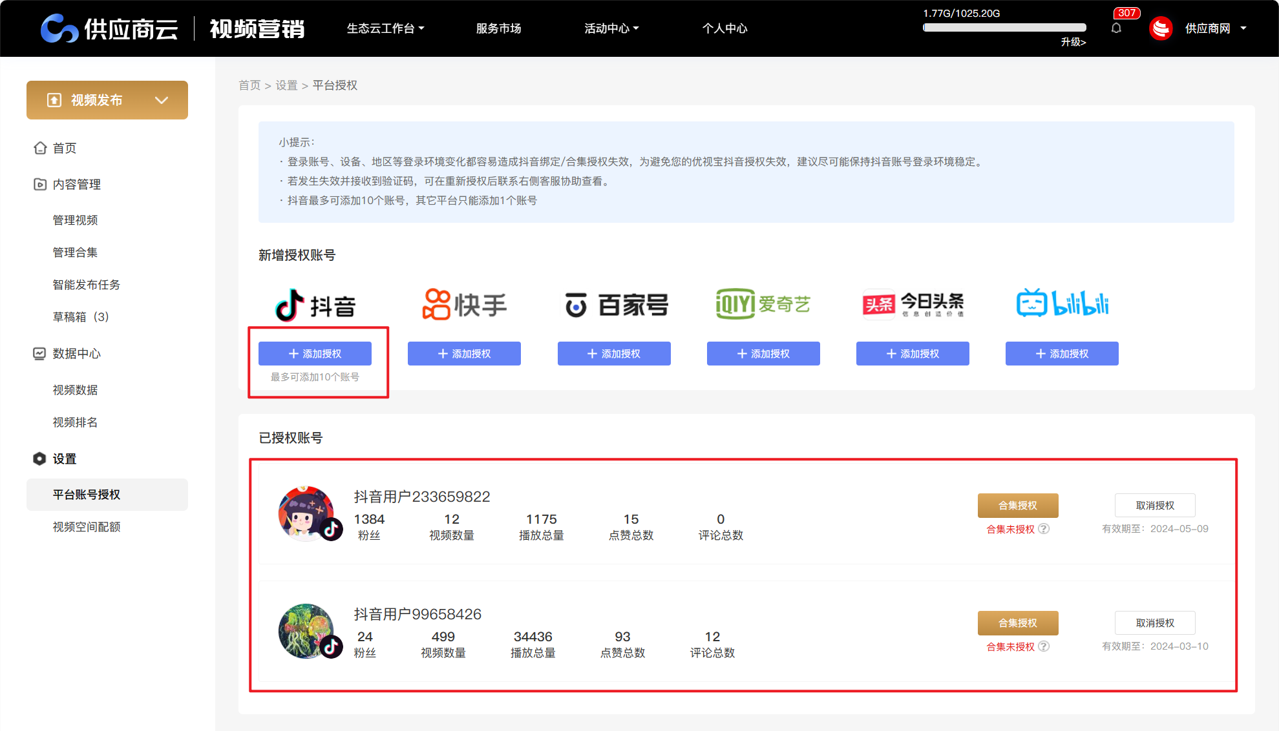Open 服务市场 in top navigation
The height and width of the screenshot is (731, 1279).
tap(498, 28)
